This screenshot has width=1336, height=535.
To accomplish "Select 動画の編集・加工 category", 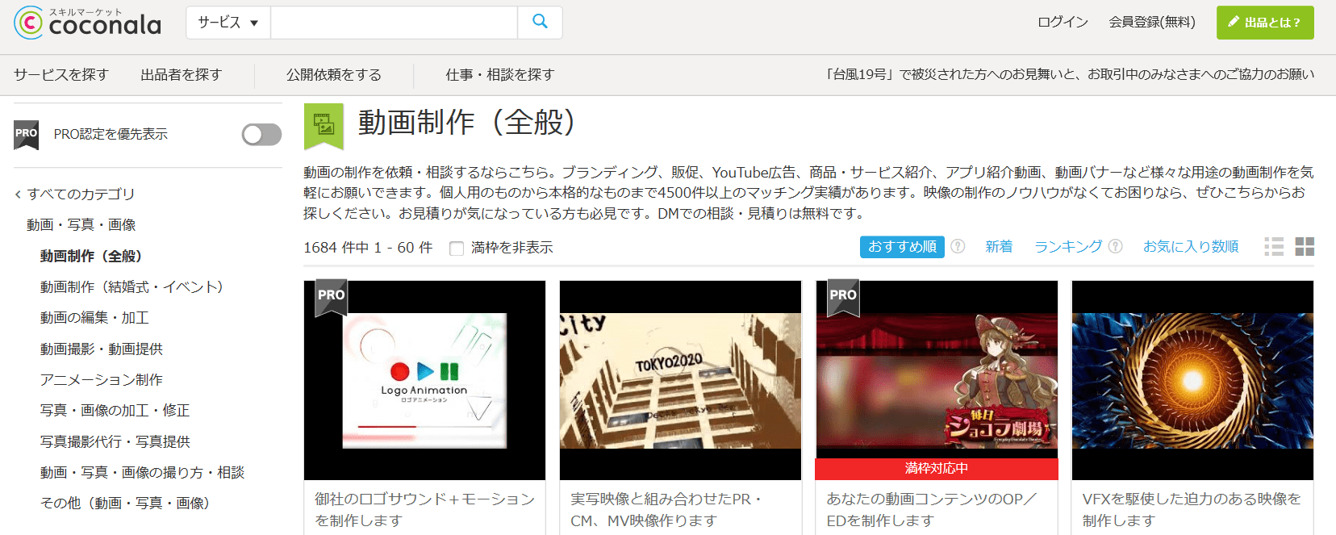I will point(94,318).
